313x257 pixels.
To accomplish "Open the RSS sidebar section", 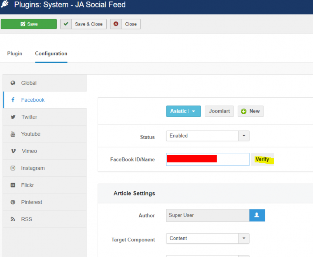I will tap(45, 219).
